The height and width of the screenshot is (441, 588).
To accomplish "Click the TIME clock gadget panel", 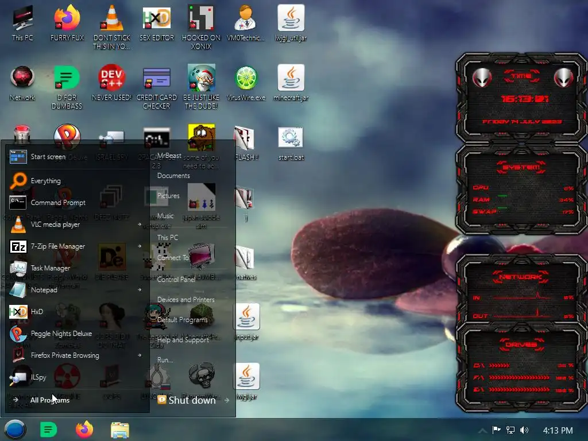I will pos(521,98).
